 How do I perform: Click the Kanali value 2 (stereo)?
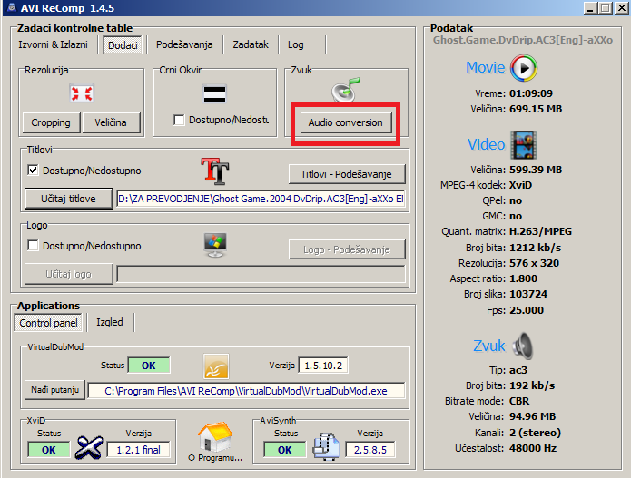coord(535,433)
